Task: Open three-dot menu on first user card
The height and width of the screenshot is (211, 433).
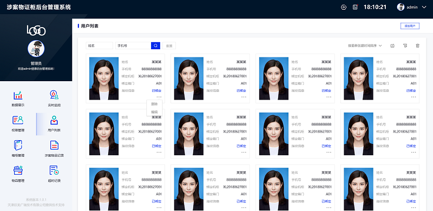Action: click(159, 97)
